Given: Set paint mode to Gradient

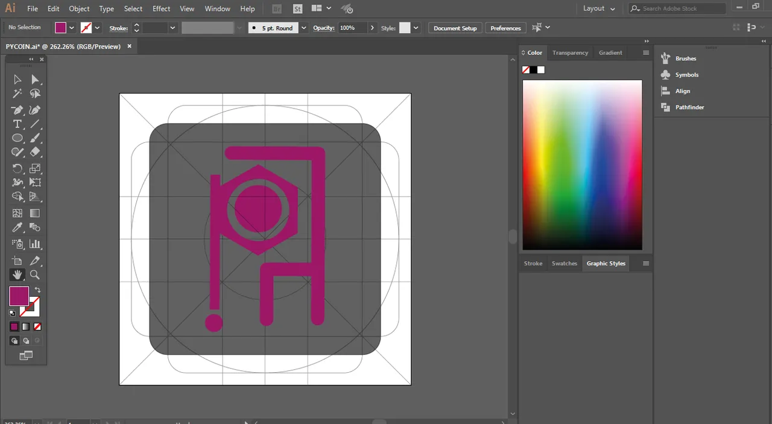Looking at the screenshot, I should click(x=26, y=326).
